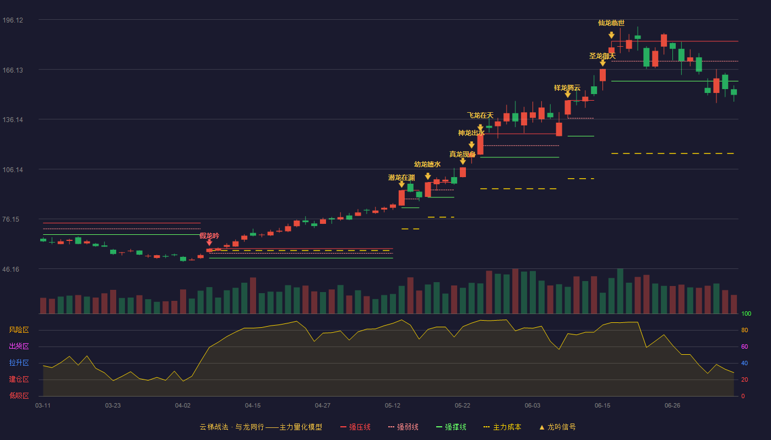Click the 风险区 zone label
Viewport: 771px width, 440px height.
point(19,330)
